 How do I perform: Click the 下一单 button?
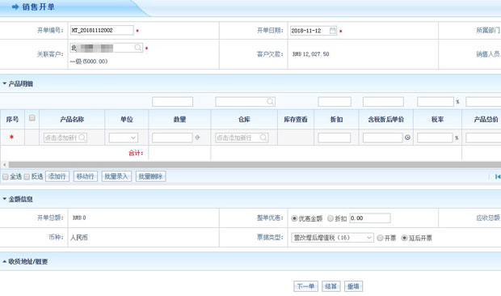tap(305, 286)
